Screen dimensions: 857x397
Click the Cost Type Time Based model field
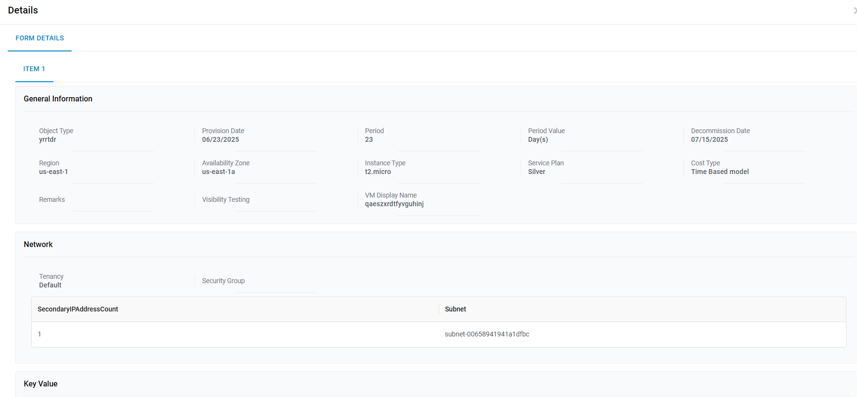click(x=720, y=172)
